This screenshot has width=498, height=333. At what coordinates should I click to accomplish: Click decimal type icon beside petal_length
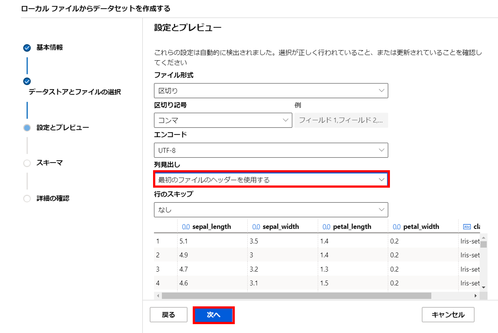point(326,227)
